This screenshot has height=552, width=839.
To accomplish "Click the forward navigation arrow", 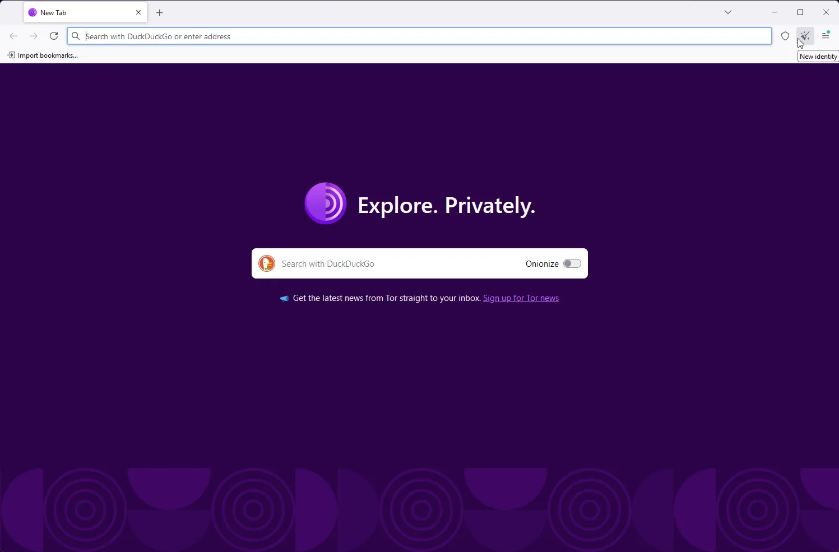I will (x=34, y=36).
